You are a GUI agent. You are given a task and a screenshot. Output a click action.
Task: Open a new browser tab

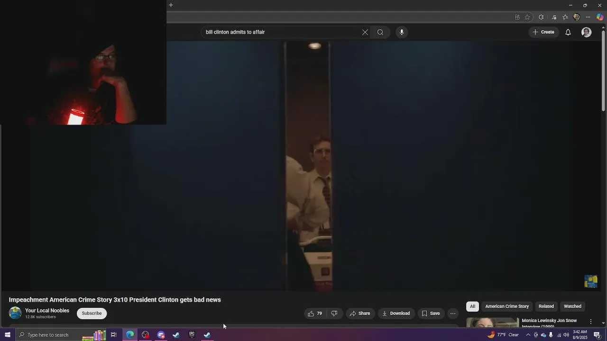(x=171, y=5)
